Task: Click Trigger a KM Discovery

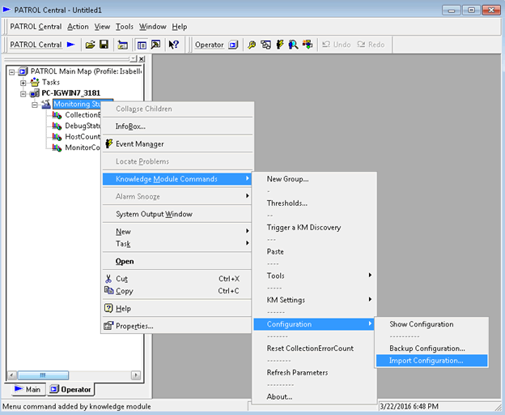Action: (303, 227)
